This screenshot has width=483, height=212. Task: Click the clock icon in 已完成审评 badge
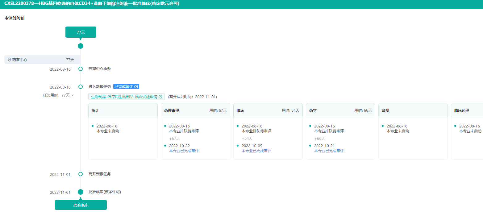136,87
